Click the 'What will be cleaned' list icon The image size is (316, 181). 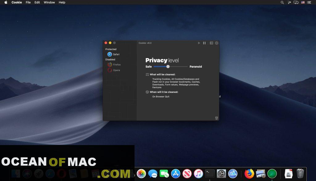[147, 74]
